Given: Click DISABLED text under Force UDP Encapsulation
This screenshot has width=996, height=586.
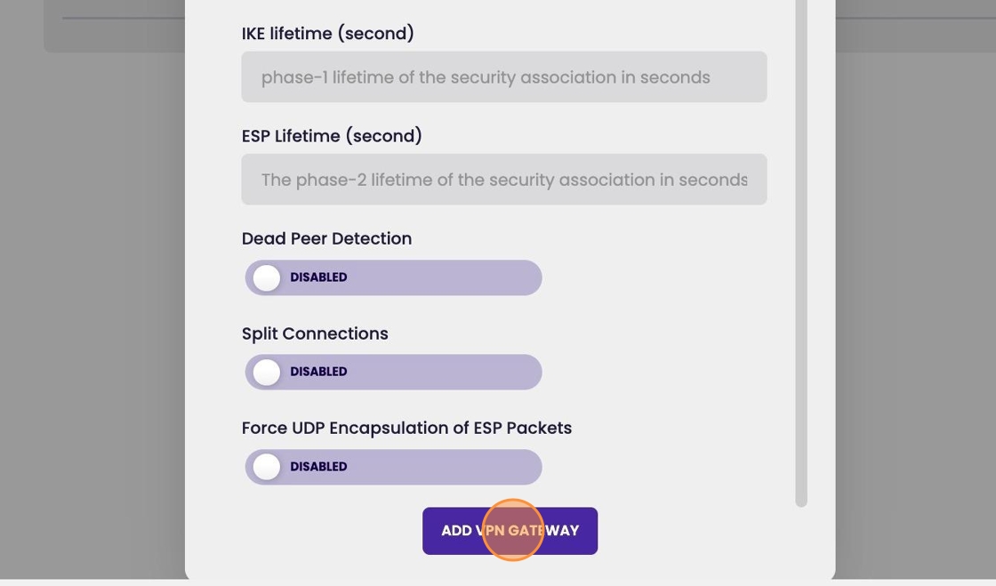Looking at the screenshot, I should [x=318, y=467].
